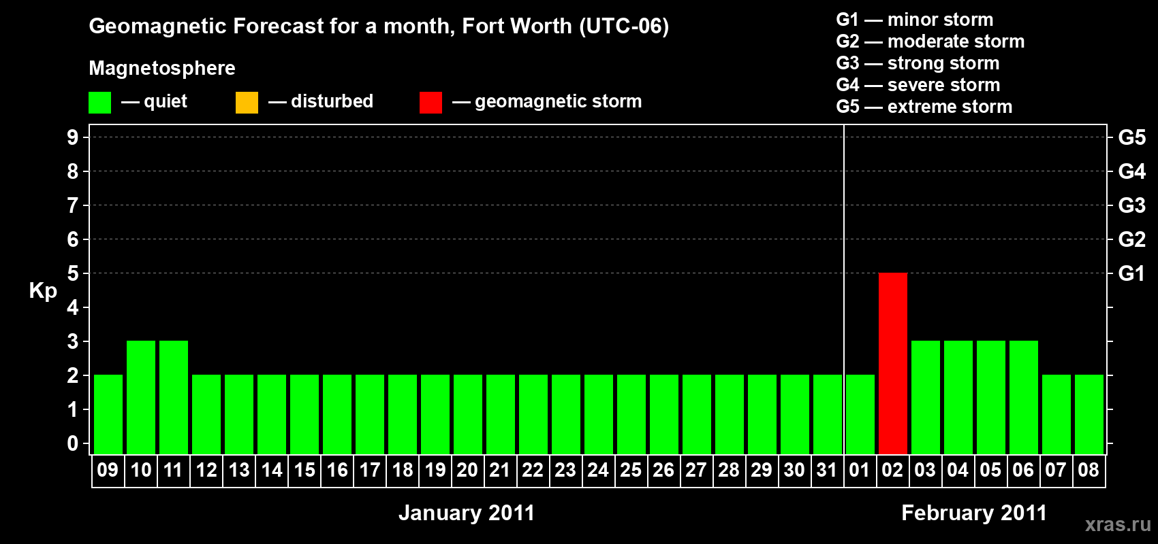Viewport: 1158px width, 544px height.
Task: Click the G4 label on right axis
Action: pyautogui.click(x=1132, y=171)
